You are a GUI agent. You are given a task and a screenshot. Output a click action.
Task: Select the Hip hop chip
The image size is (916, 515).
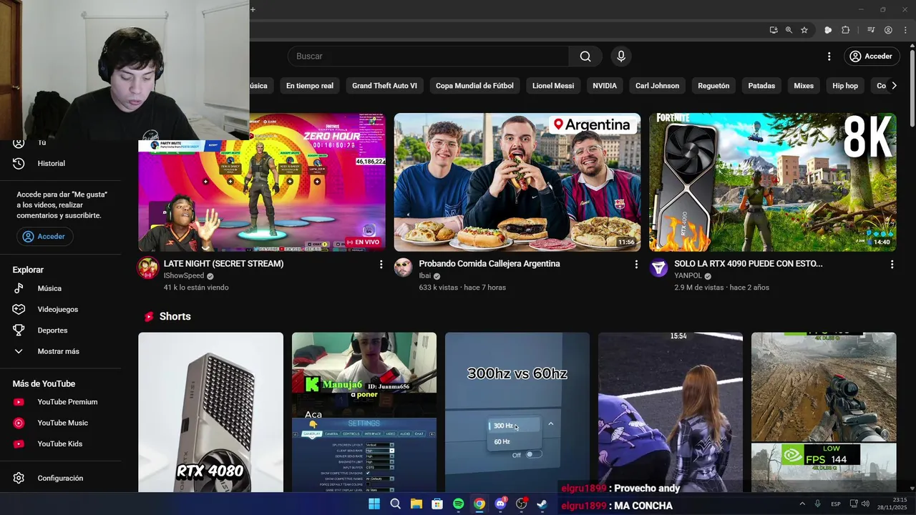[x=845, y=86]
